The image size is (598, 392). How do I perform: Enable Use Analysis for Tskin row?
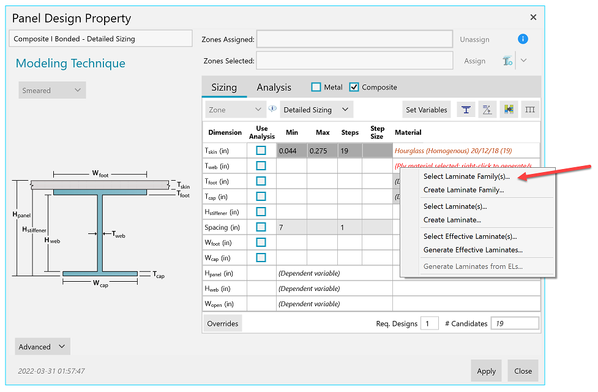point(261,151)
